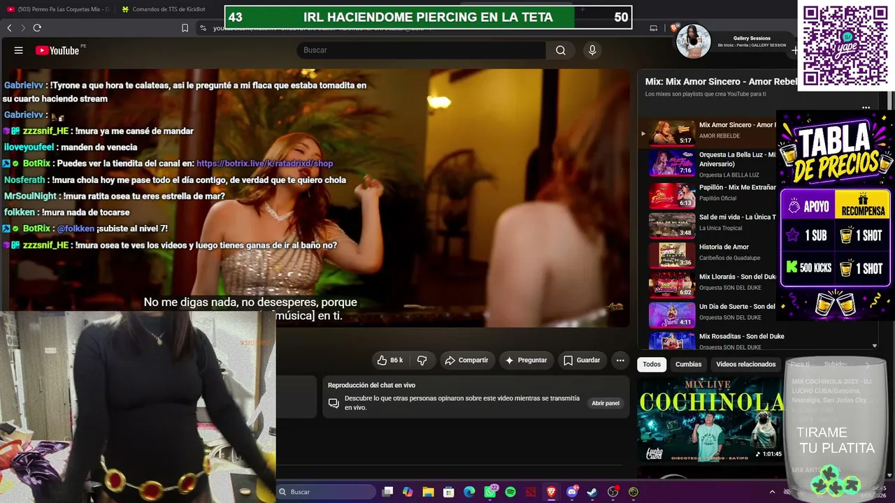Open Discord from the taskbar
Screen dimensions: 895x503
point(572,492)
